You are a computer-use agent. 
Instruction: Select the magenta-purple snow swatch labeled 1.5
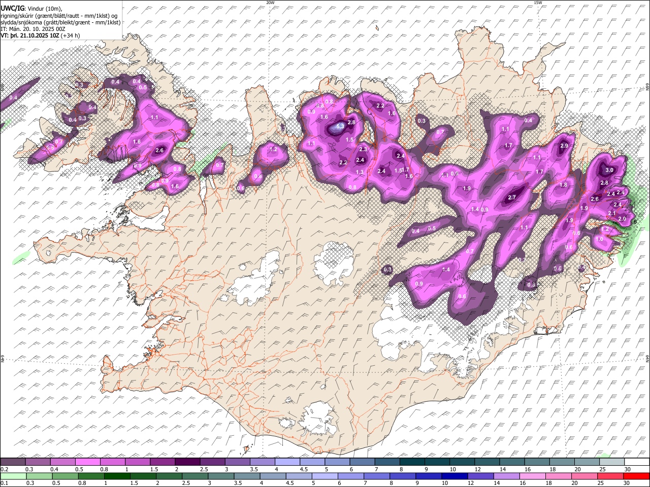162,462
